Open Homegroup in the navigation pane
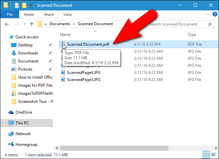The width and height of the screenshot is (219, 159). click(26, 145)
